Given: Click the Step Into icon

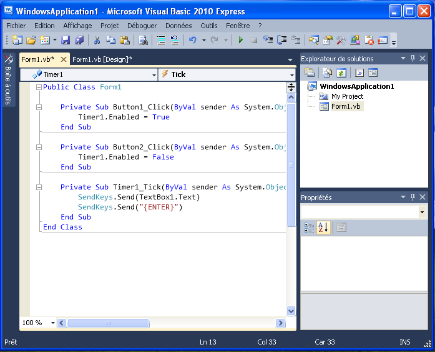Looking at the screenshot, I should 268,40.
